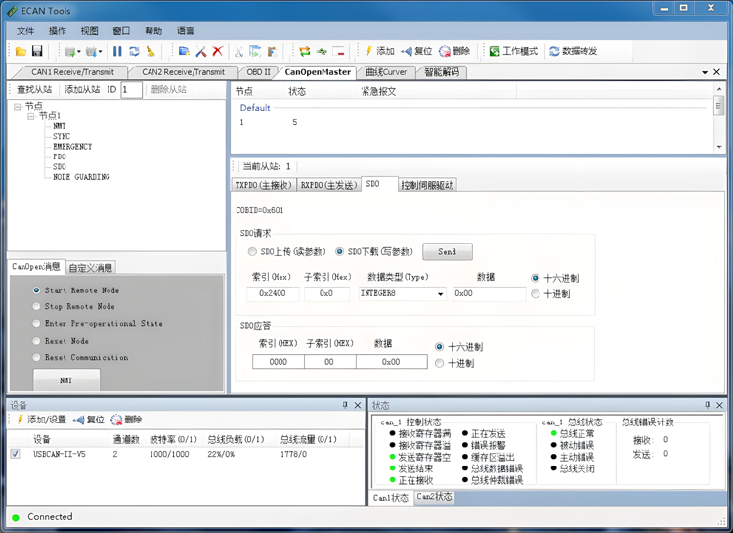Screen dimensions: 733x533
Task: Switch to the OBD II tab
Action: (x=258, y=72)
